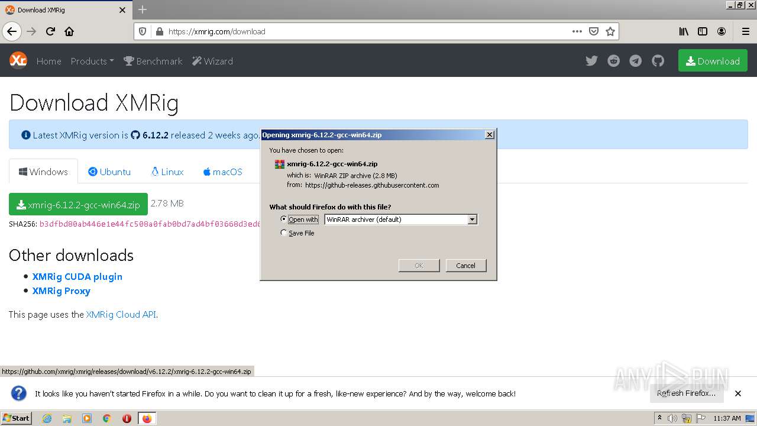Switch to the Linux tab
This screenshot has width=757, height=426.
tap(167, 172)
